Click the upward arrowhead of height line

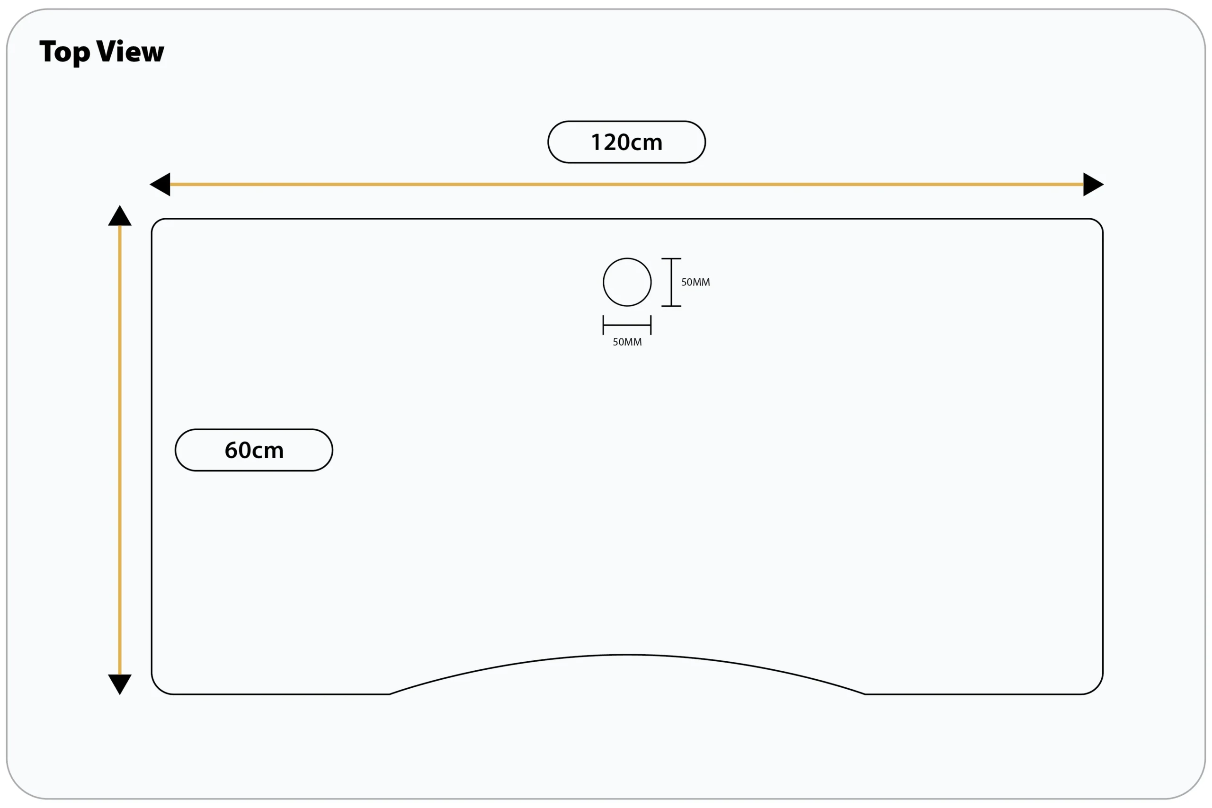pos(120,215)
